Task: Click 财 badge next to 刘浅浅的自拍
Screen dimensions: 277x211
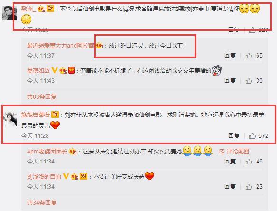Action: tap(84, 176)
